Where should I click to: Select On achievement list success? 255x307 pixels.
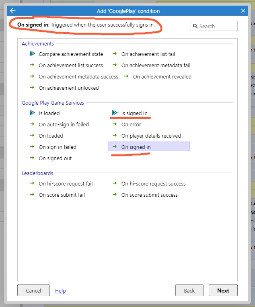tap(71, 66)
